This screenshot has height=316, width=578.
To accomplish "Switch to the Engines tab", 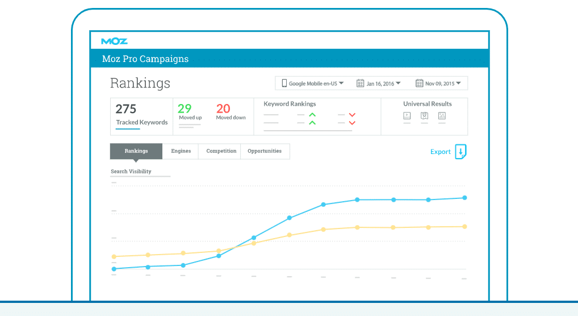I will (181, 151).
